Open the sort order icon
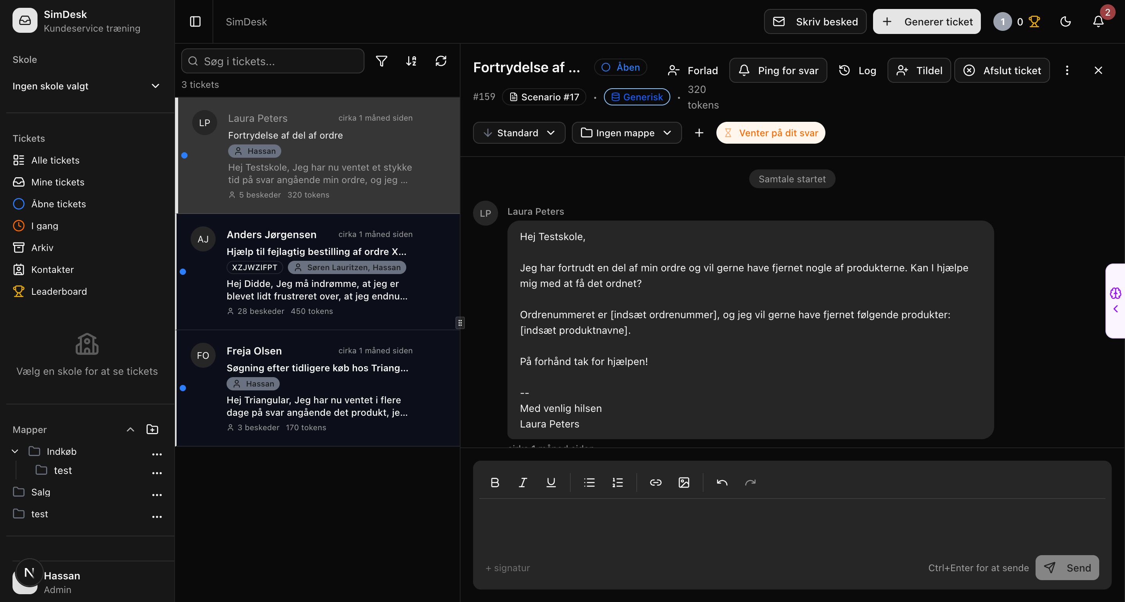 pos(411,61)
